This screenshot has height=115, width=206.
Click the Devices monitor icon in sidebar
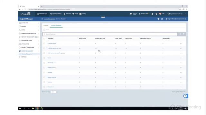coord(20,27)
